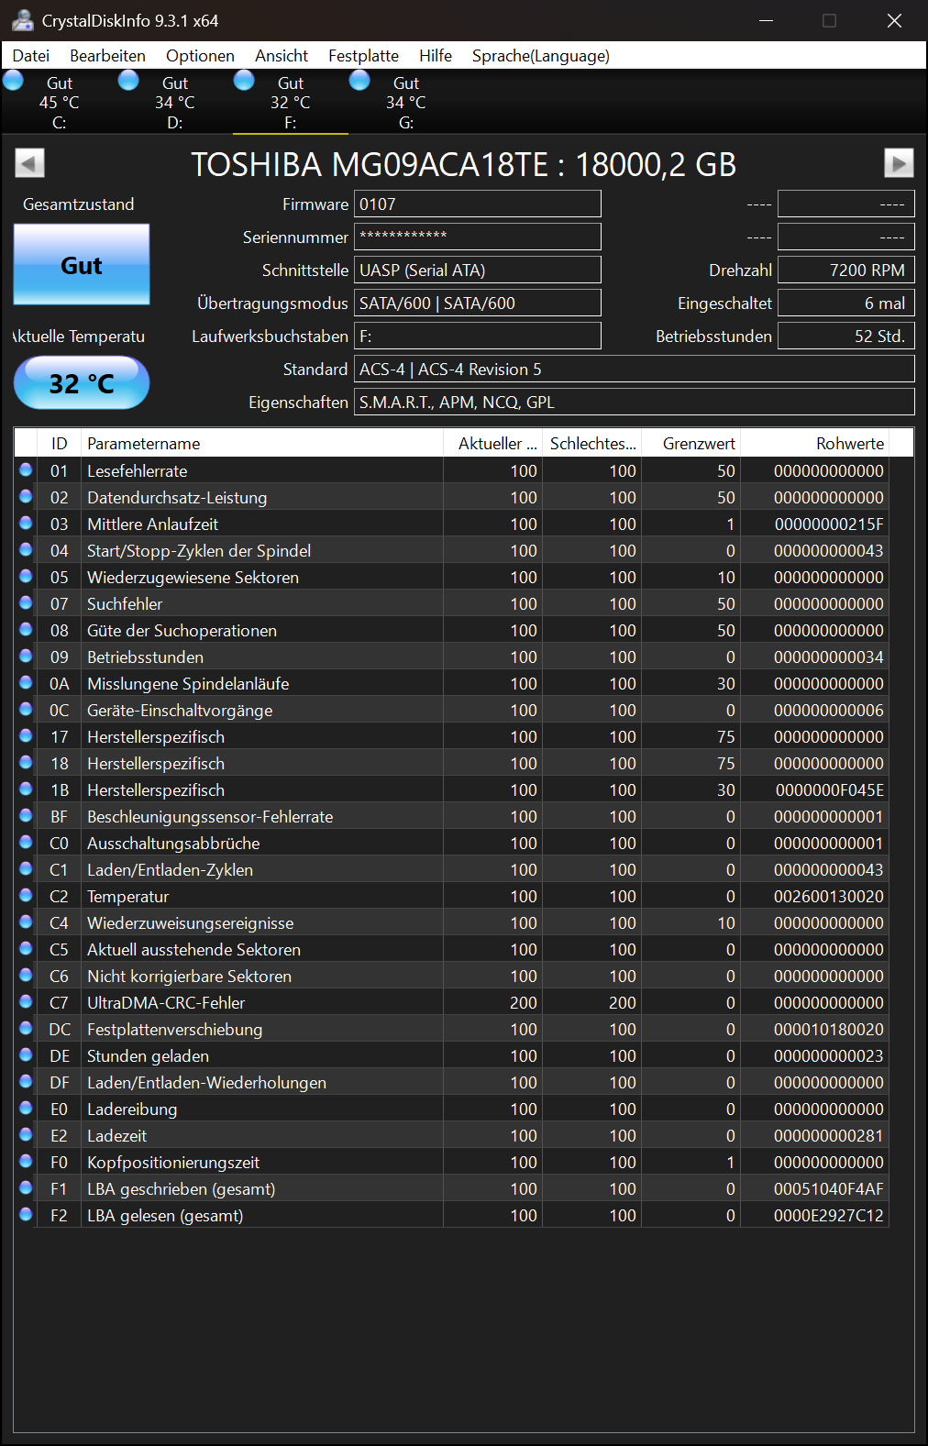Select the Laden/Entladen-Zyklen row text
Image resolution: width=928 pixels, height=1446 pixels.
click(x=170, y=869)
